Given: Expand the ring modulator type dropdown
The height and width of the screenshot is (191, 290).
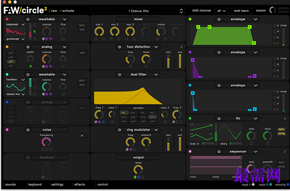Looking at the screenshot, I should click(156, 130).
